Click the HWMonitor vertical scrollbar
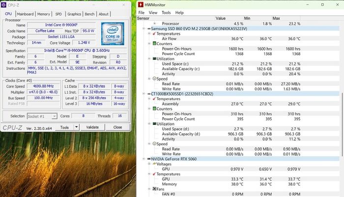344x197 pixels. (x=342, y=124)
